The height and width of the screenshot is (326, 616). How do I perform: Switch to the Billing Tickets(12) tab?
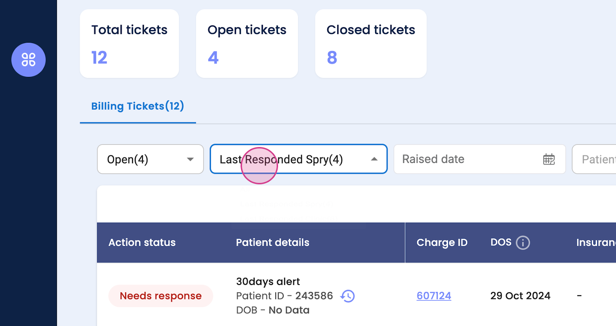click(x=137, y=106)
